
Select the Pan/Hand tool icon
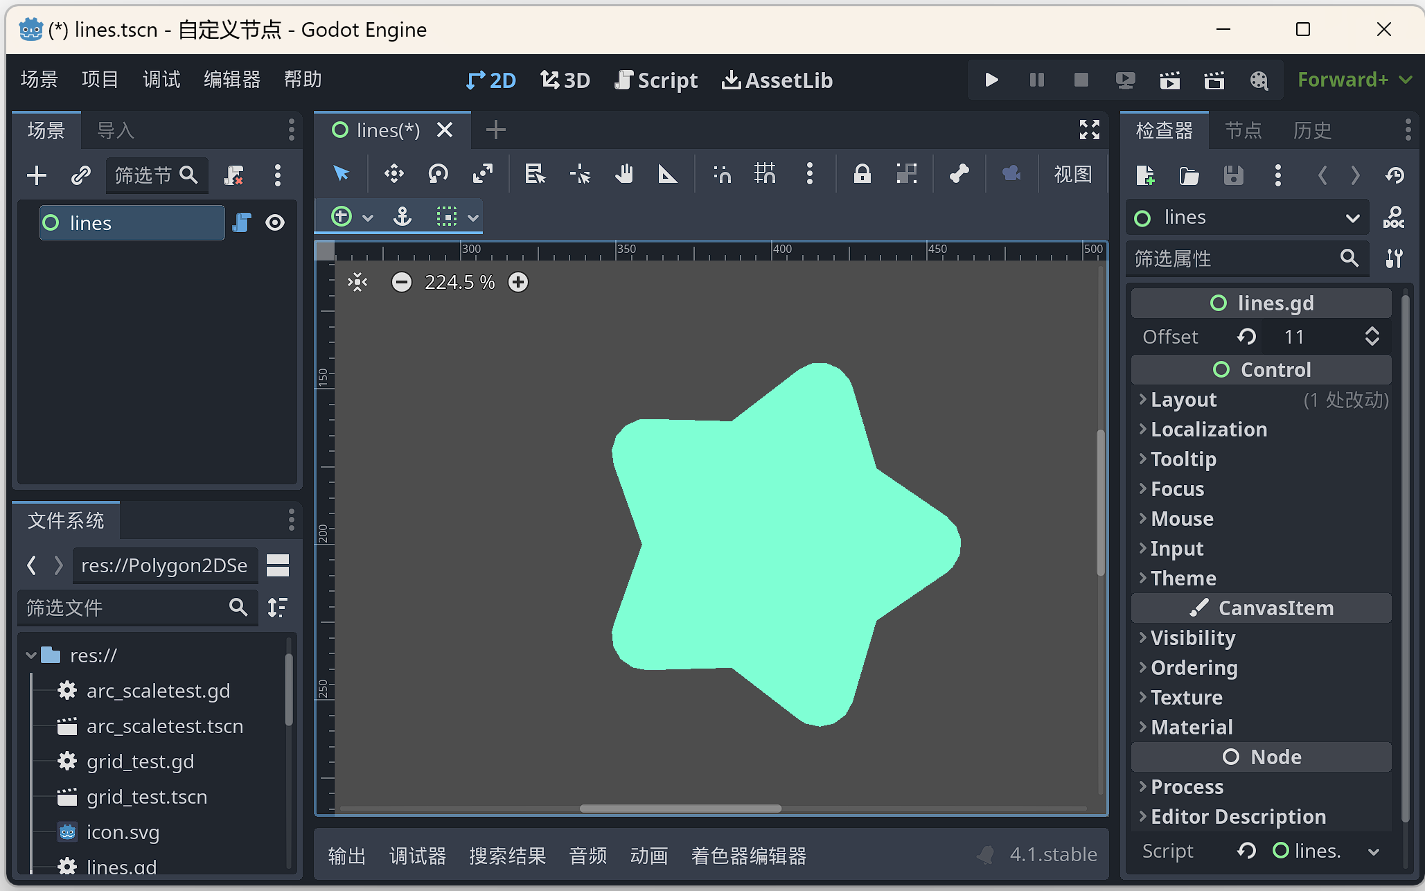(625, 173)
